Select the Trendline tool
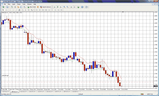159x96 pixels. click(x=16, y=10)
